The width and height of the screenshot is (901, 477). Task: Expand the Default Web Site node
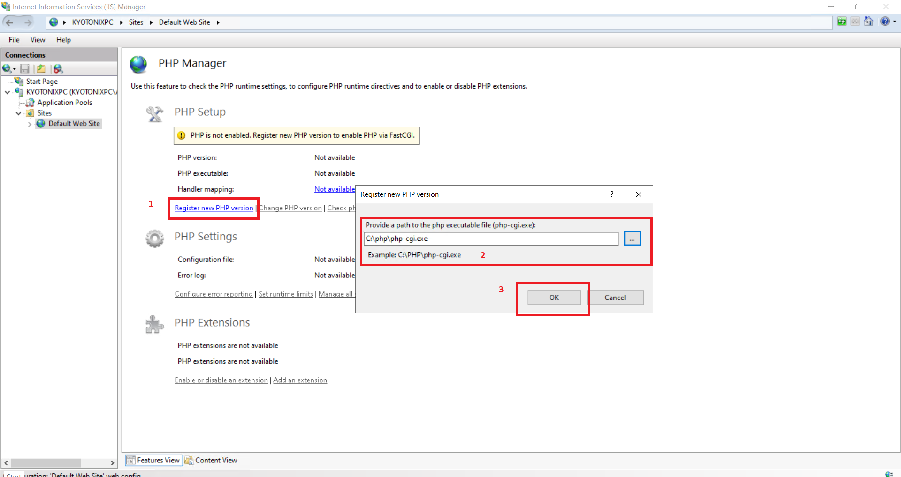(x=30, y=124)
